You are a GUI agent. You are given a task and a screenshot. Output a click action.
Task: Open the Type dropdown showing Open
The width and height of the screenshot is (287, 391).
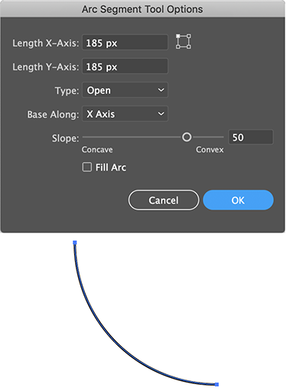point(125,90)
